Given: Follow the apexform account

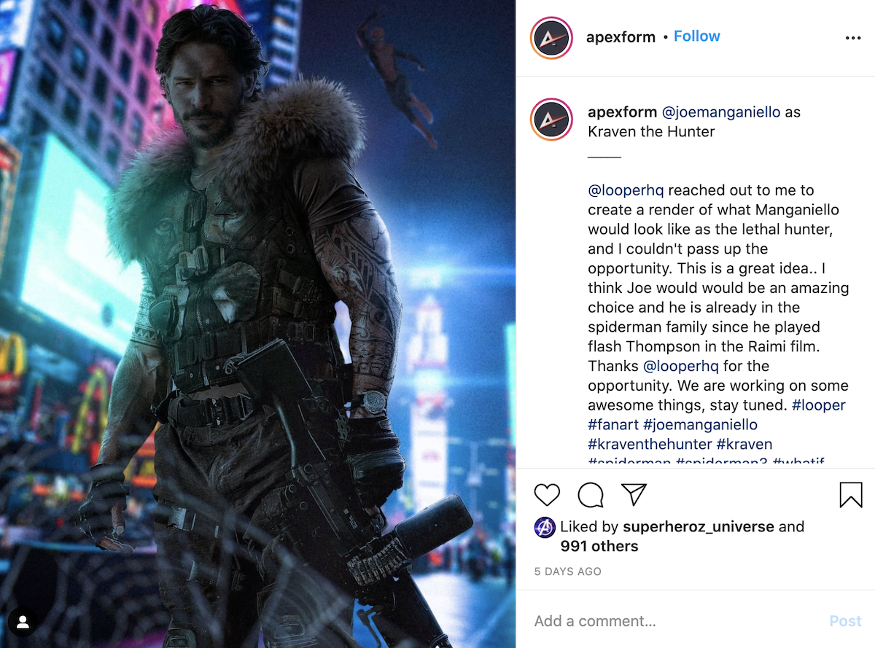Looking at the screenshot, I should tap(696, 36).
